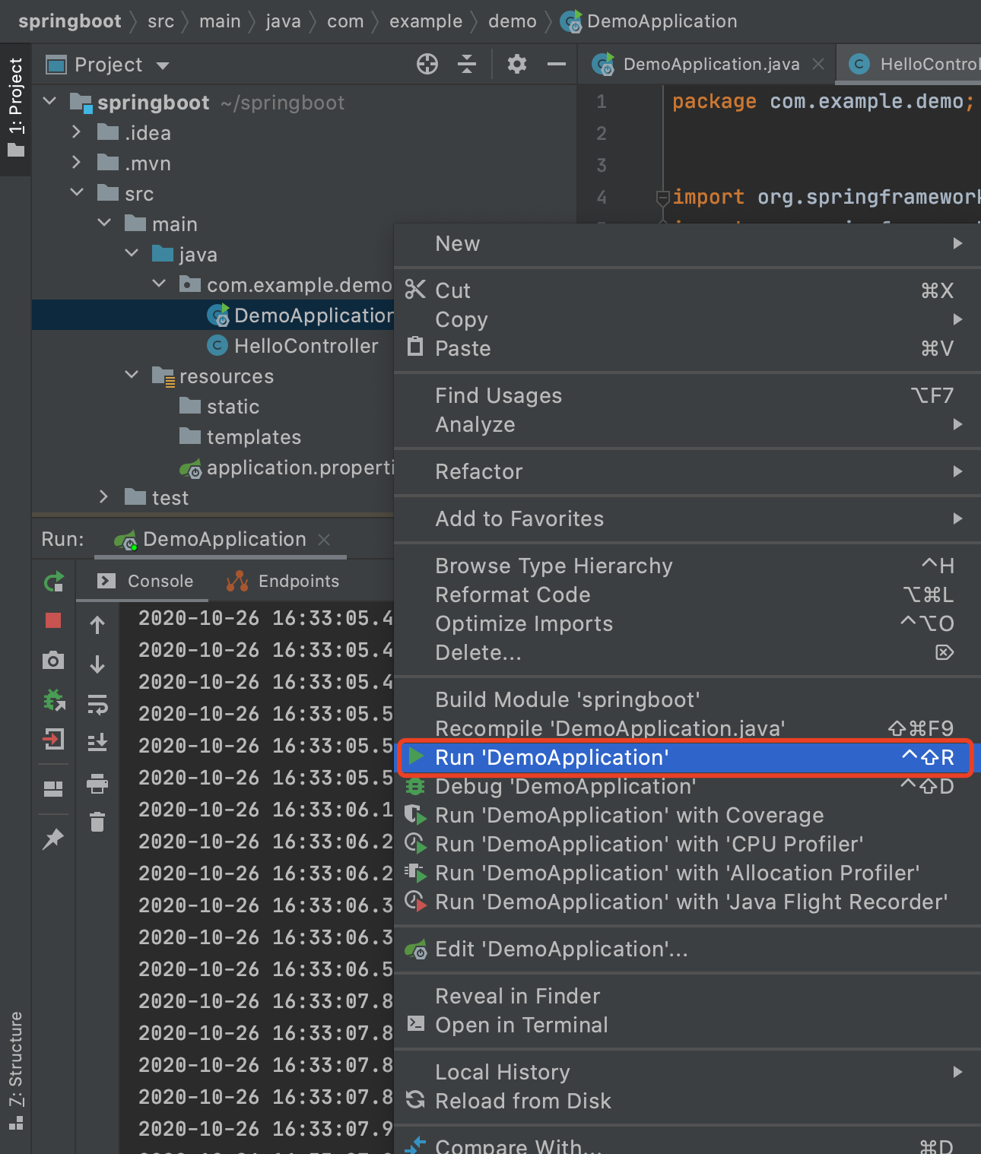
Task: Collapse the springboot root folder
Action: [x=50, y=101]
